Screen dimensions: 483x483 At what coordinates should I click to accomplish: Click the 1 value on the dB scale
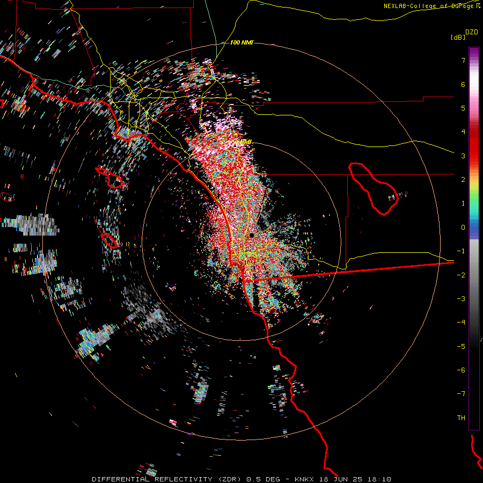[x=463, y=203]
